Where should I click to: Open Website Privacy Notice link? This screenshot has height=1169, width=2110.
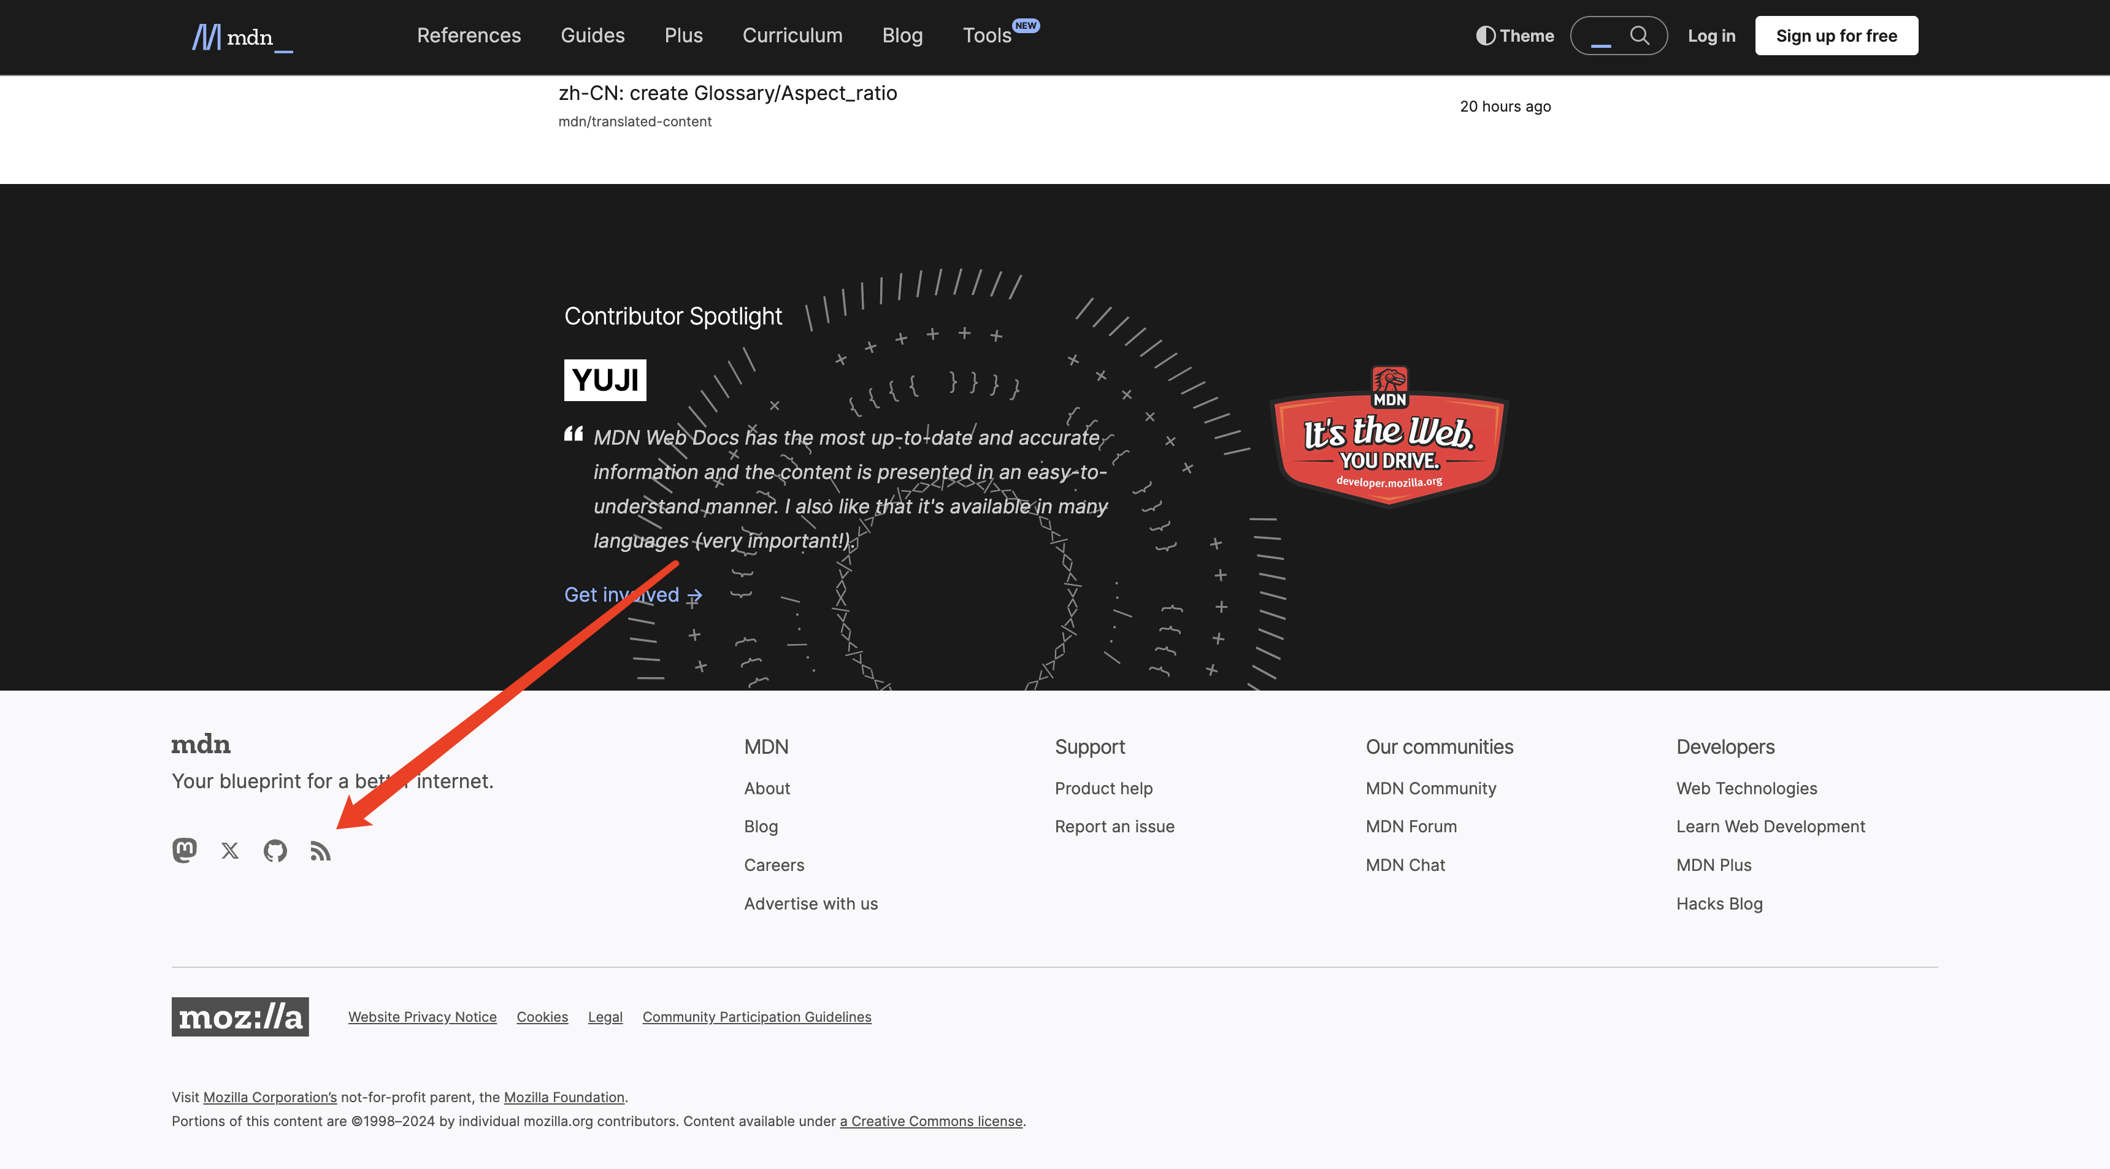(x=422, y=1017)
